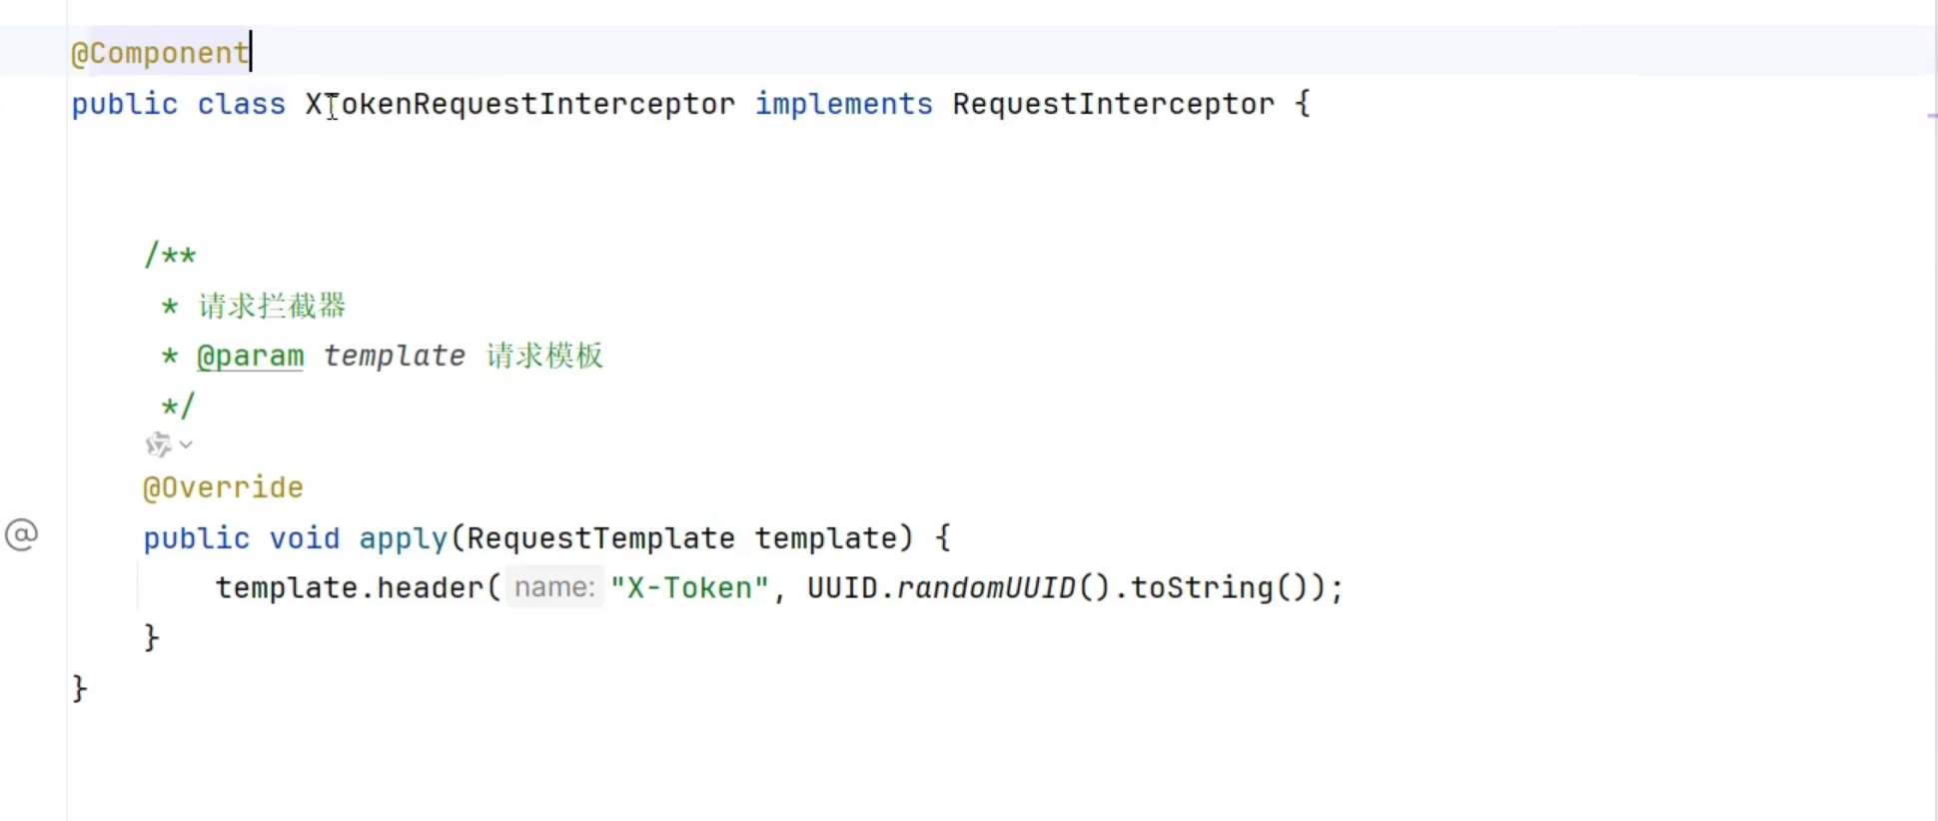Click the UUID class reference
Screen dimensions: 1938x821
coord(842,587)
